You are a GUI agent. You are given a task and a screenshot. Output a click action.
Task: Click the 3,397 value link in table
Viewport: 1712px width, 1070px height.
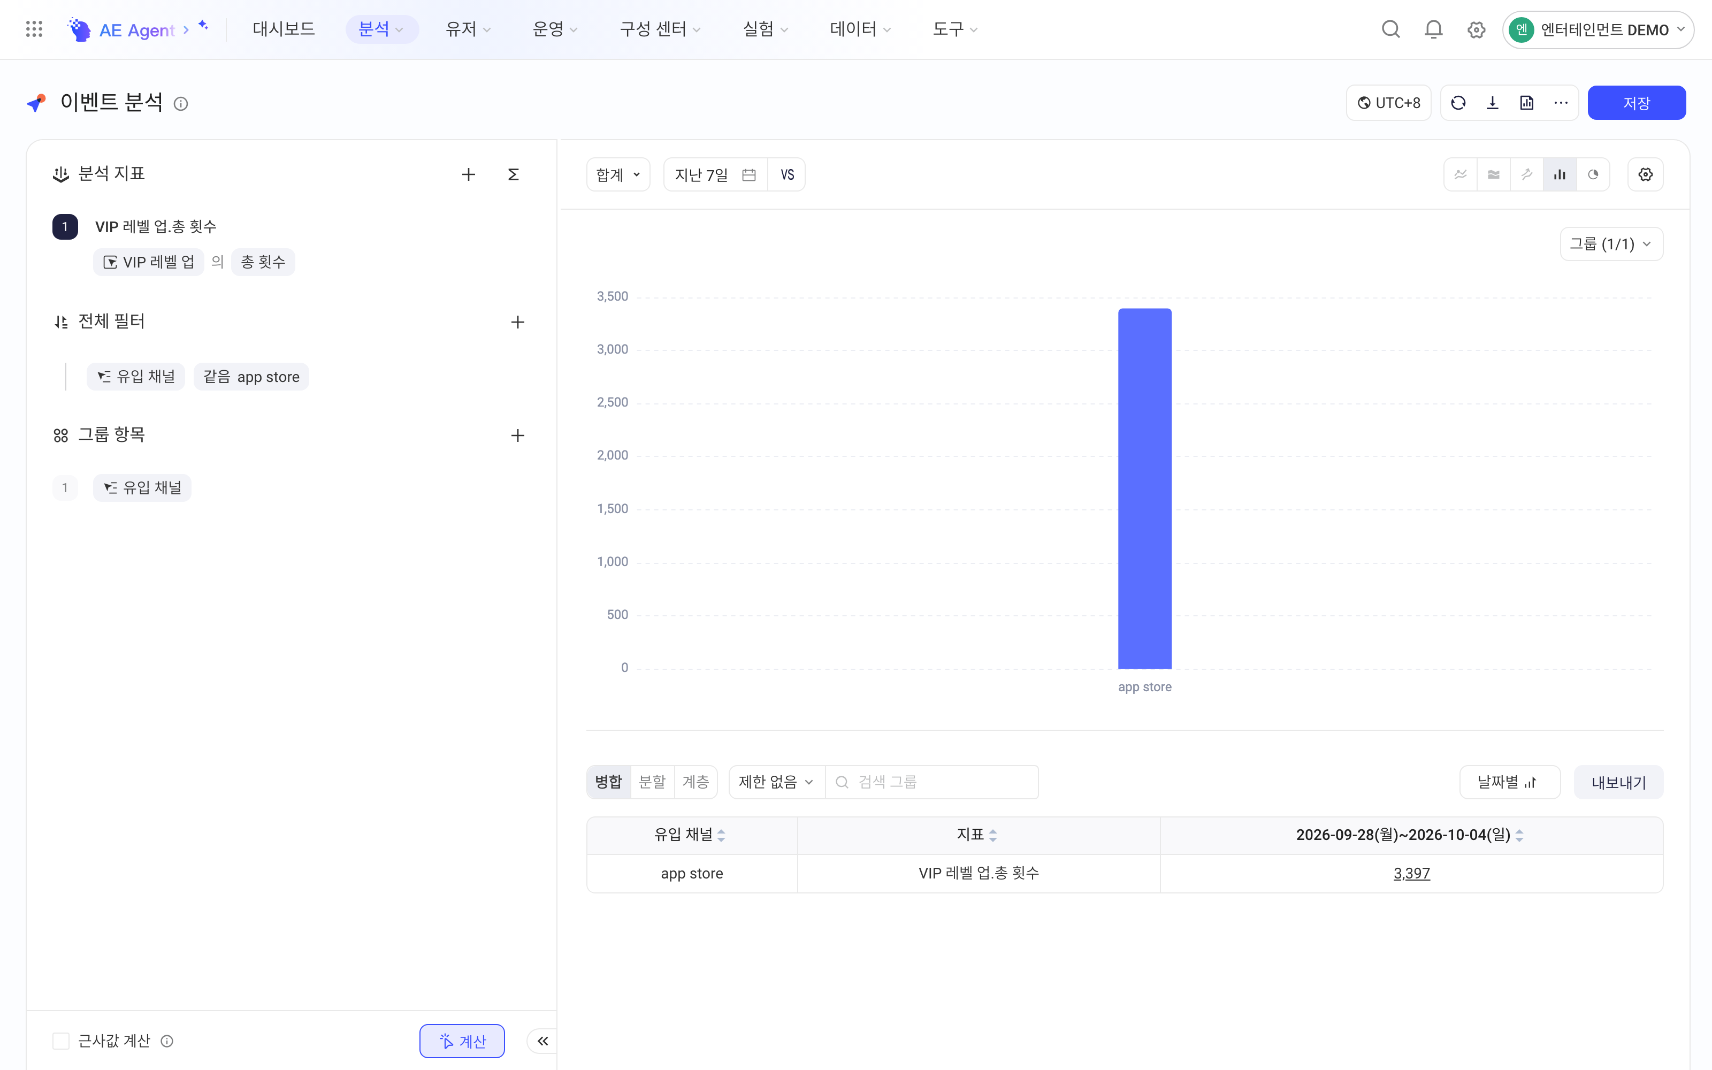1411,873
